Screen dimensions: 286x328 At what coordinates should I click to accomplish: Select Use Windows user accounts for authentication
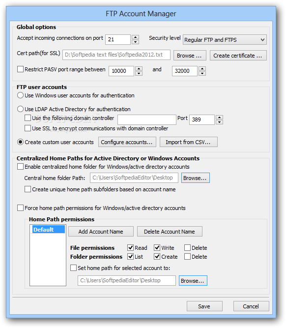[x=20, y=95]
